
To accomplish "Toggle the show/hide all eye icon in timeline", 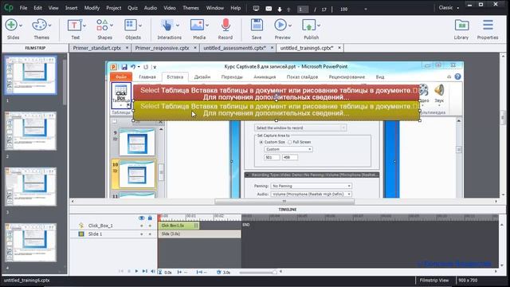I will (x=142, y=218).
